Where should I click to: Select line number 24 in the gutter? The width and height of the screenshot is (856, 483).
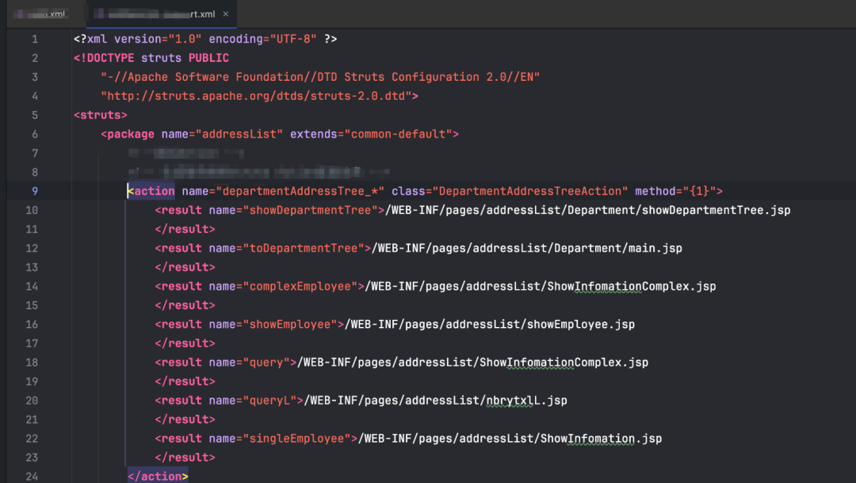pos(32,477)
